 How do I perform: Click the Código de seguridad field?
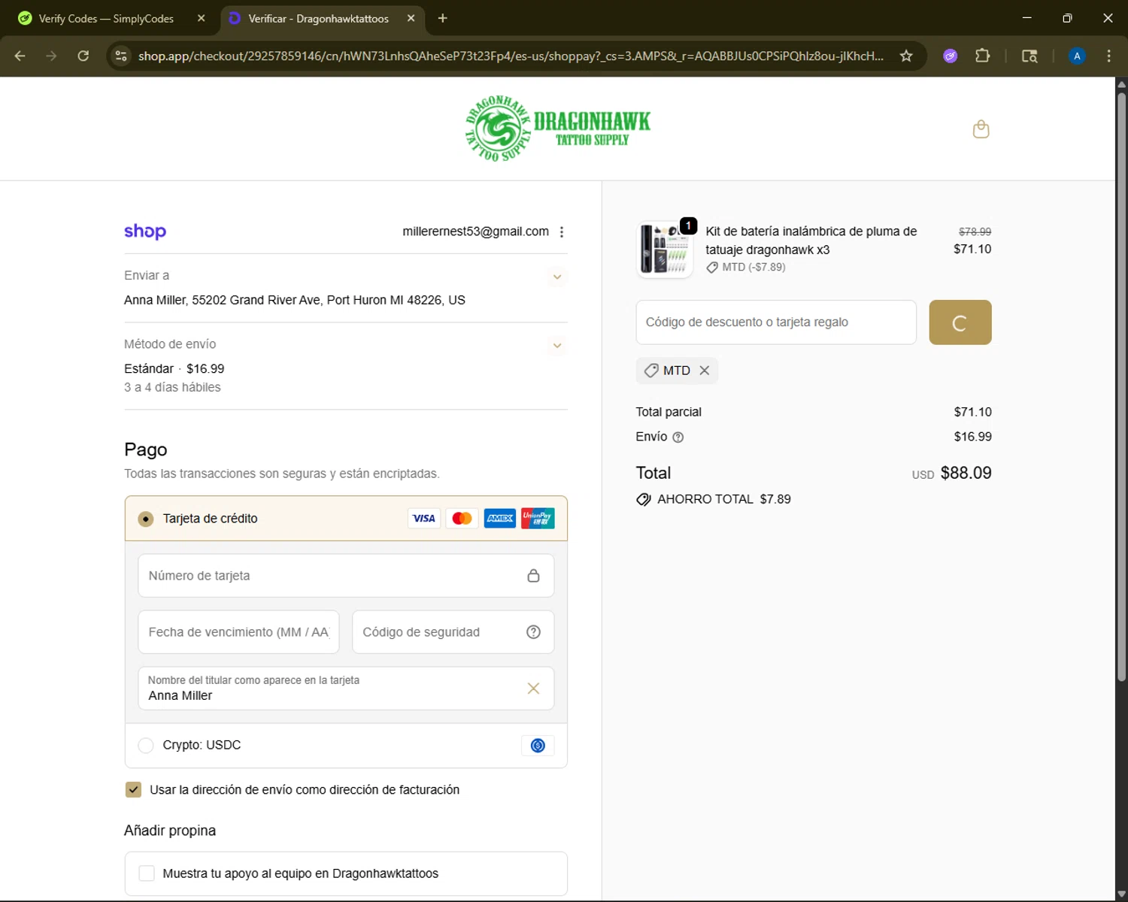pyautogui.click(x=453, y=632)
